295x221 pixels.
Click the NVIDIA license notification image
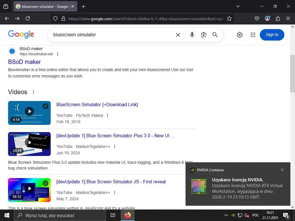(x=199, y=186)
